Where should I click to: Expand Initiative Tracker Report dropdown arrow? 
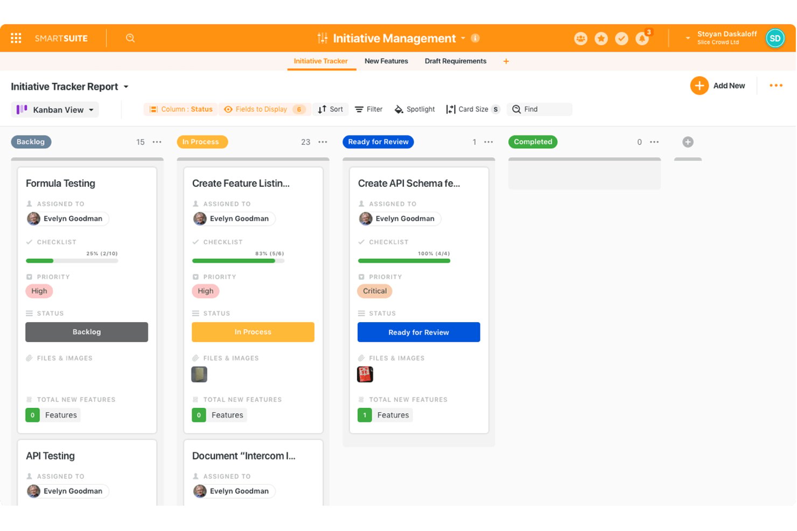[126, 87]
